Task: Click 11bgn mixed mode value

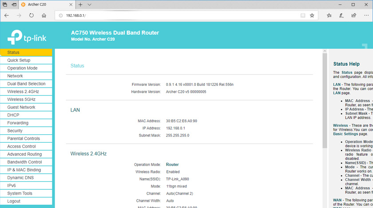Action: [176, 186]
